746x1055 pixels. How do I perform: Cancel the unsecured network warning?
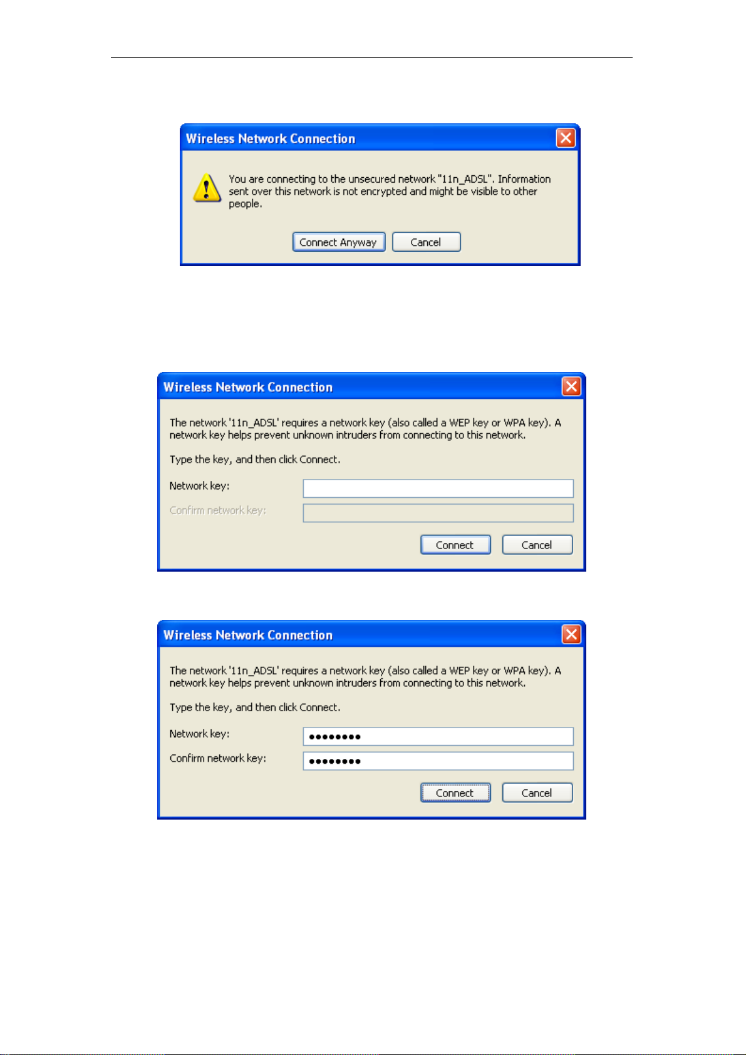pos(426,242)
